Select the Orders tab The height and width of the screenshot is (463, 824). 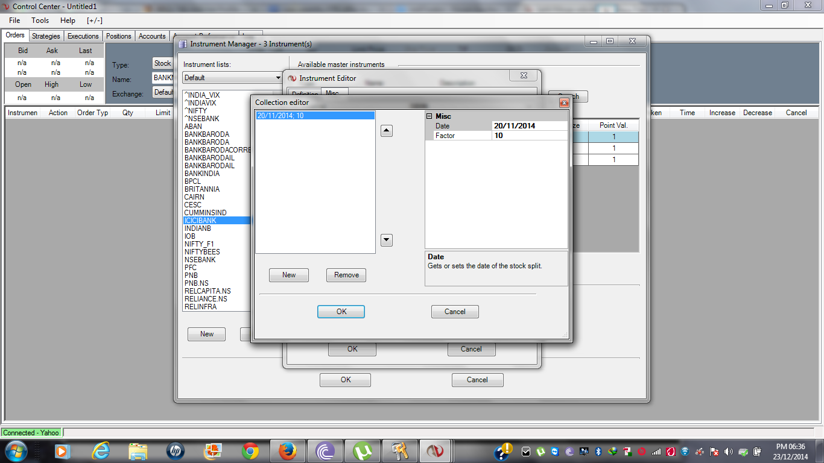(15, 35)
